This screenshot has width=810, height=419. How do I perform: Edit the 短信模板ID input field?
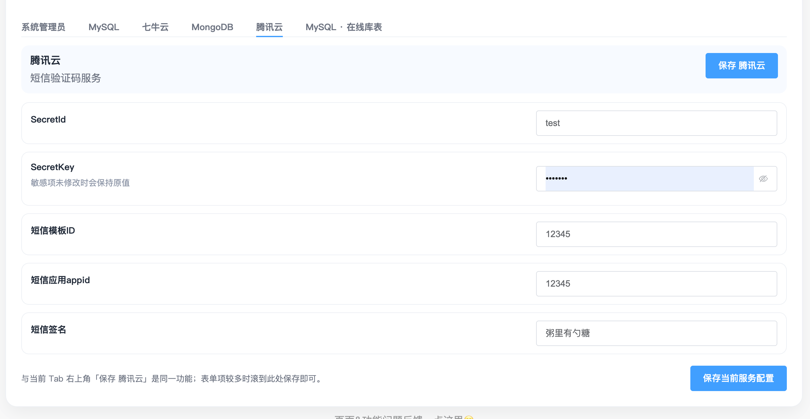656,234
